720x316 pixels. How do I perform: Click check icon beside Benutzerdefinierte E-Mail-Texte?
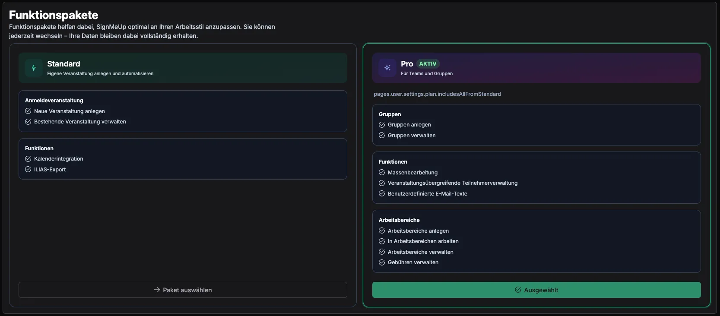[x=382, y=193]
